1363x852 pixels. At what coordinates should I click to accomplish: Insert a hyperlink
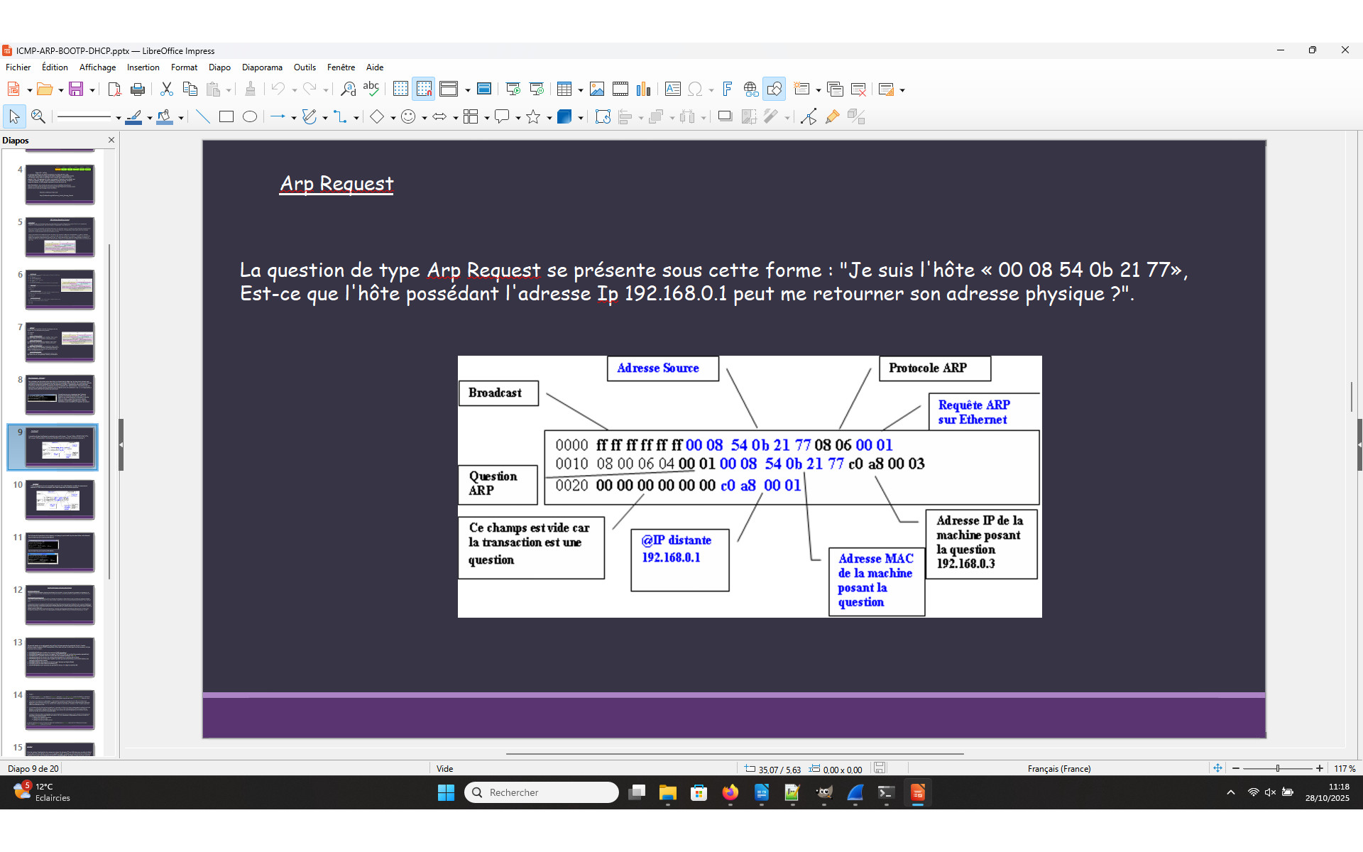click(750, 89)
